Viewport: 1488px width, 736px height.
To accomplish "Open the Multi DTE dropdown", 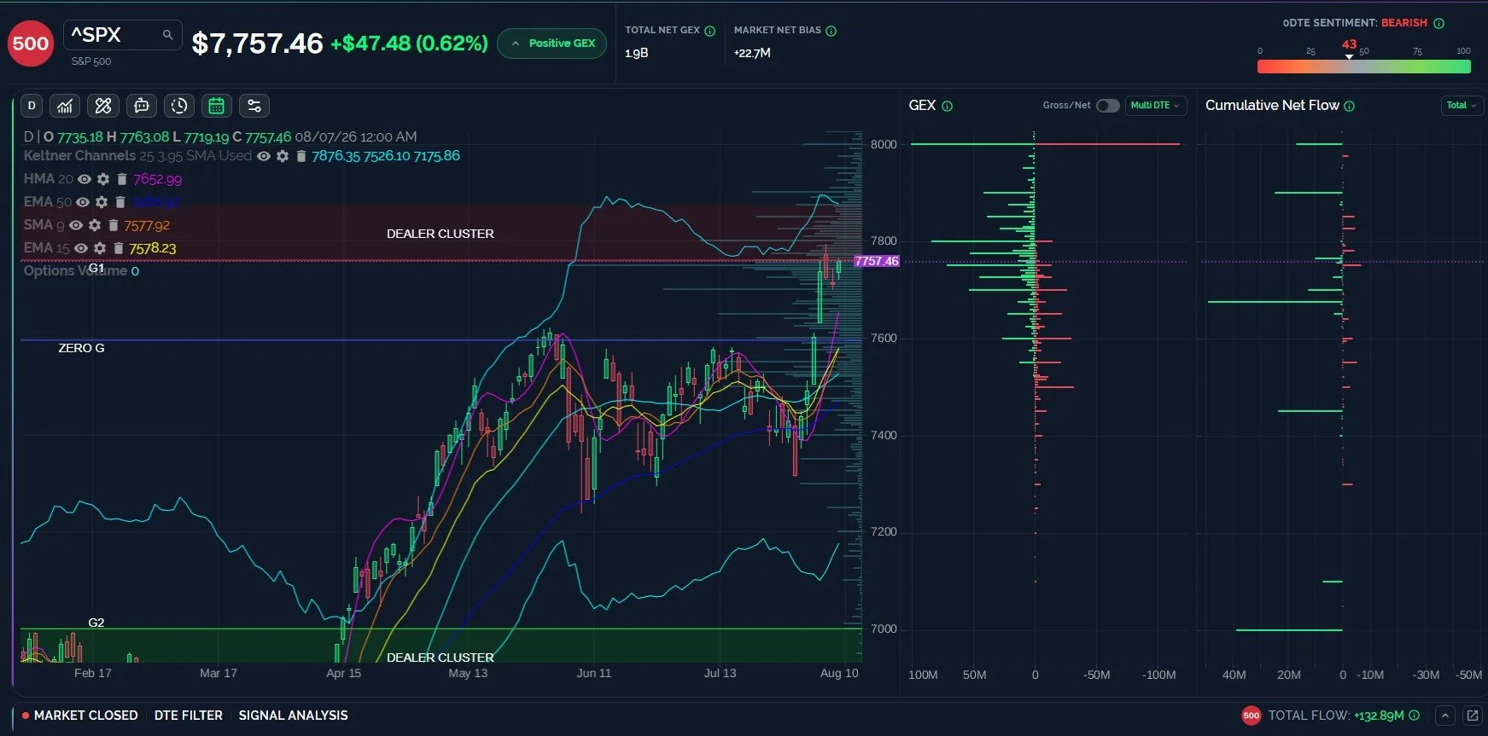I will click(1155, 106).
